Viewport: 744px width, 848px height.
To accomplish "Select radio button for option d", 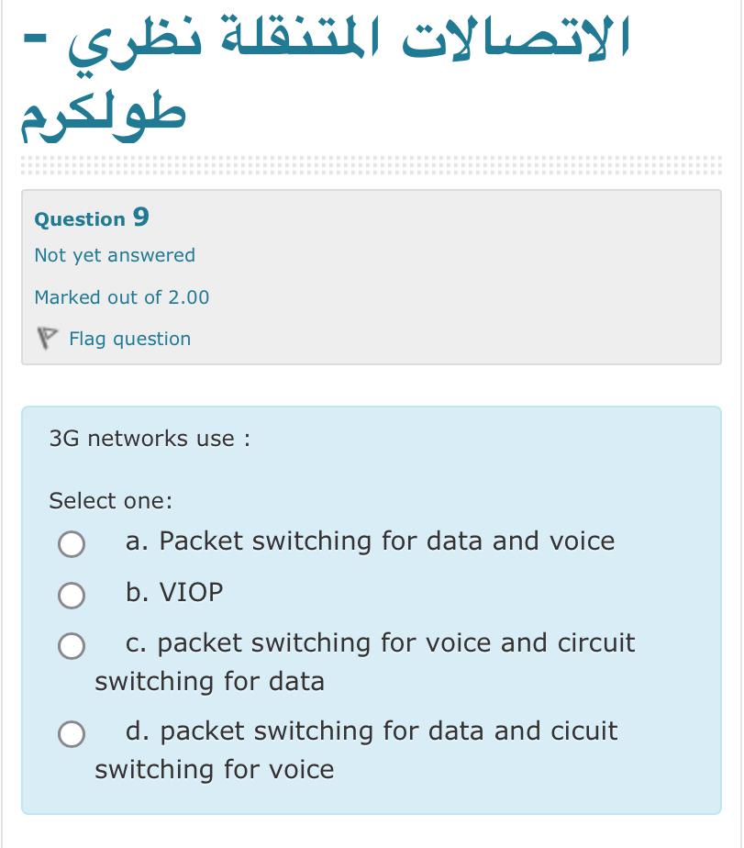I will (71, 735).
